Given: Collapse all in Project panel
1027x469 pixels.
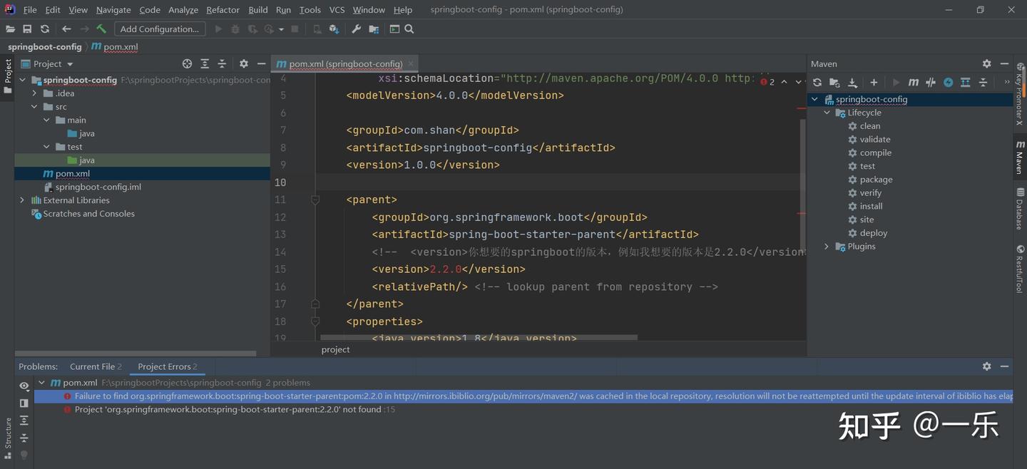Looking at the screenshot, I should click(x=222, y=63).
